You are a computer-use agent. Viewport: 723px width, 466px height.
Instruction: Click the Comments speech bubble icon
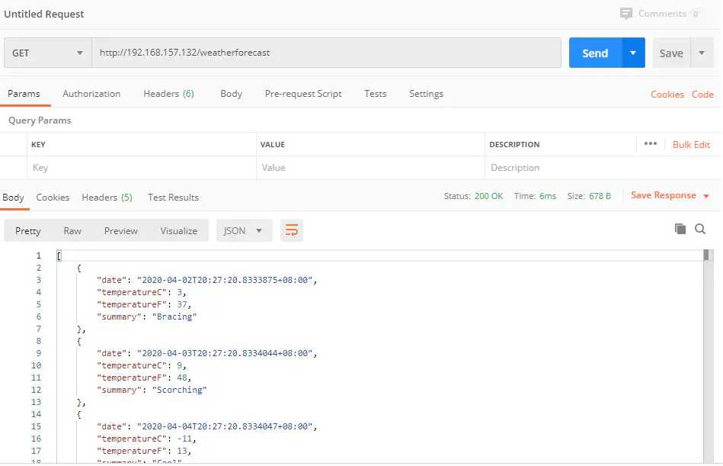tap(625, 14)
